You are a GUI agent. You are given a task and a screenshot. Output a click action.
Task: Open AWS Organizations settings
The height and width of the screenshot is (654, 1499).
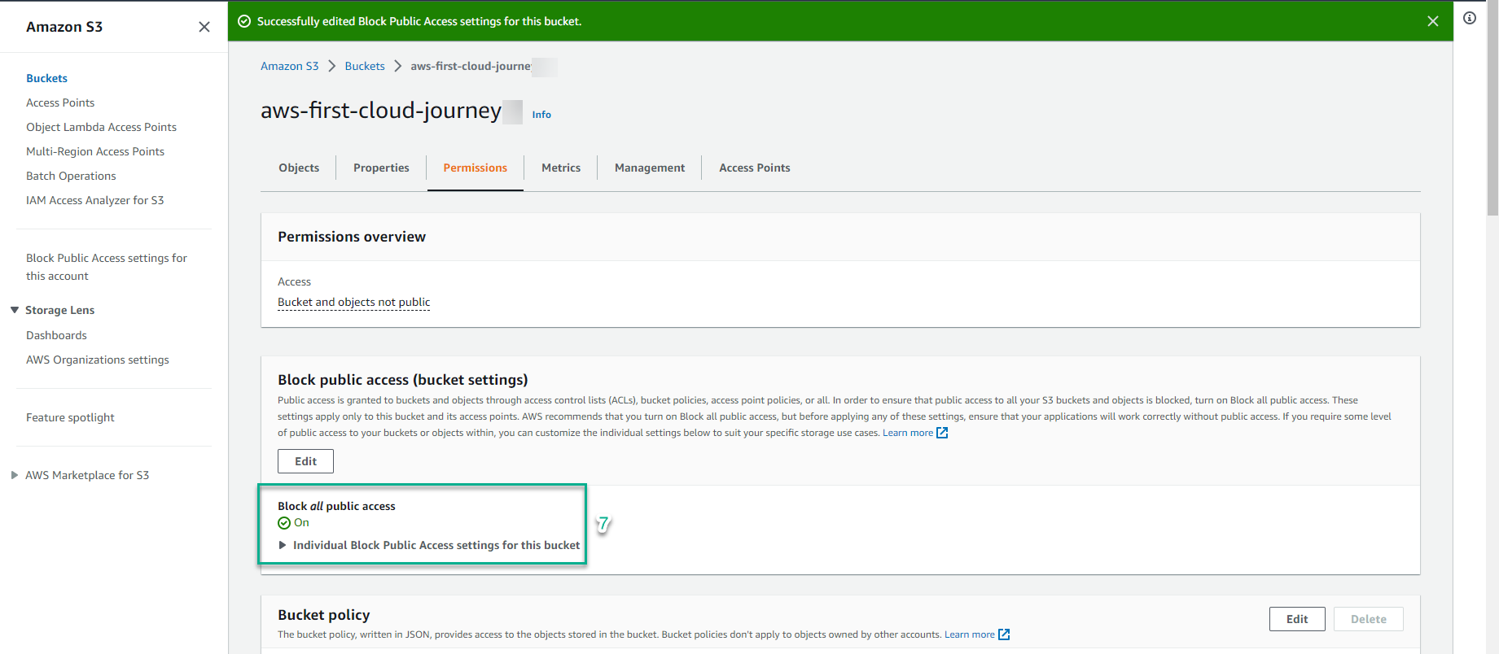coord(98,360)
